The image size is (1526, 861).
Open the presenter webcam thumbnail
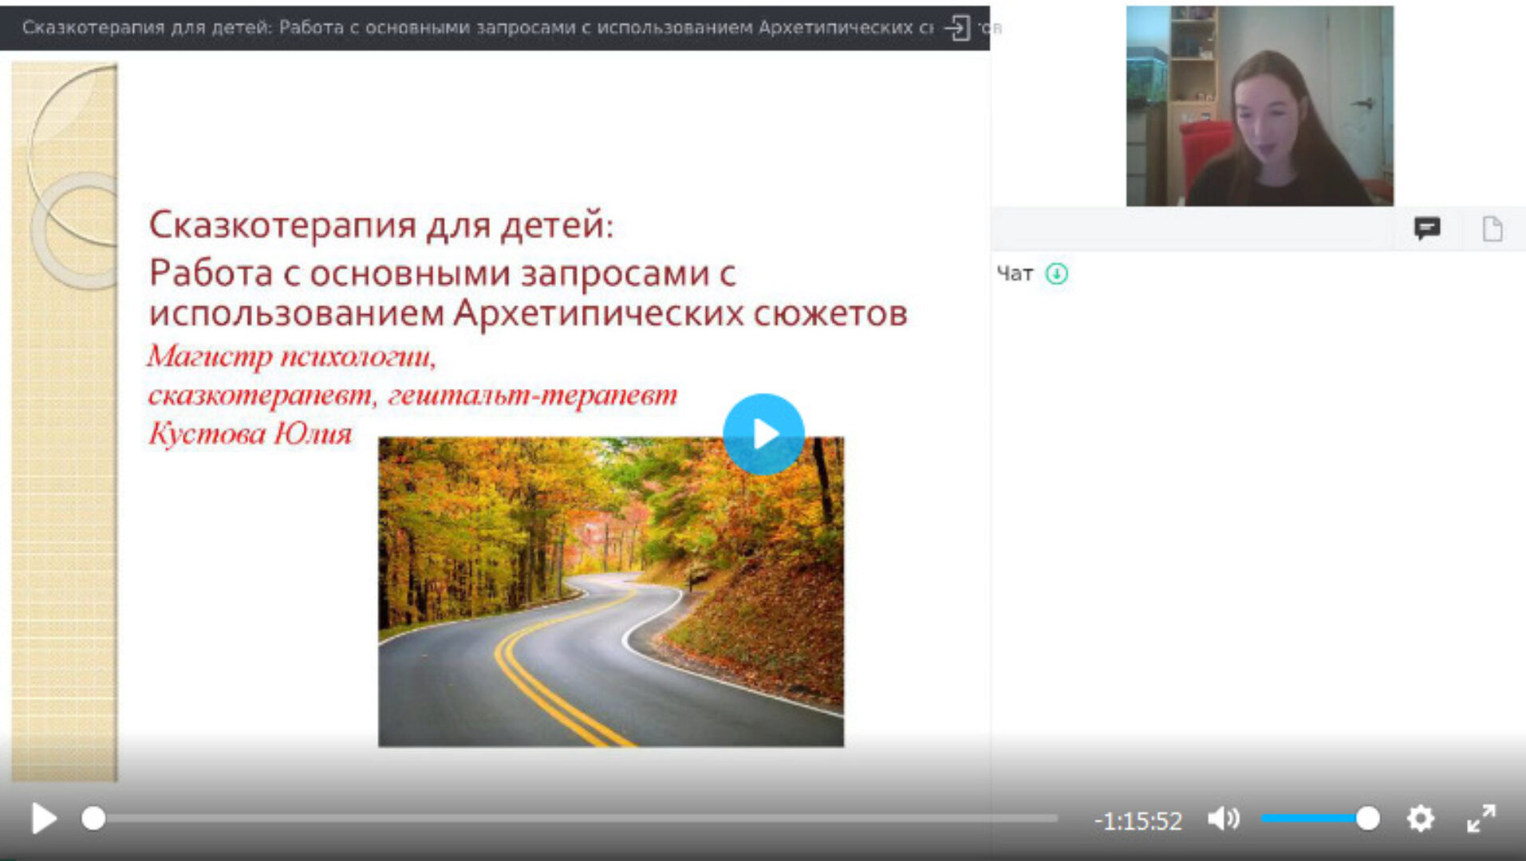coord(1260,104)
